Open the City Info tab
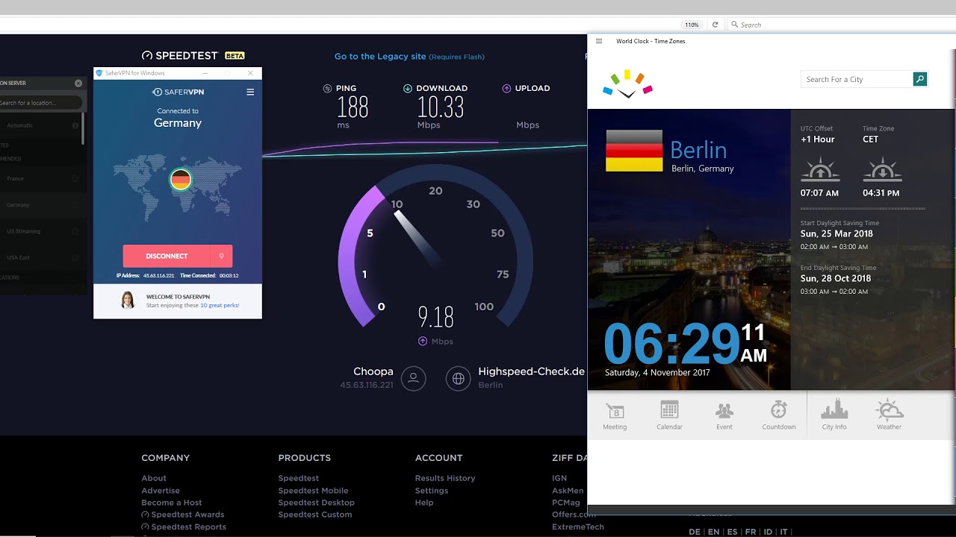This screenshot has height=537, width=956. tap(834, 415)
